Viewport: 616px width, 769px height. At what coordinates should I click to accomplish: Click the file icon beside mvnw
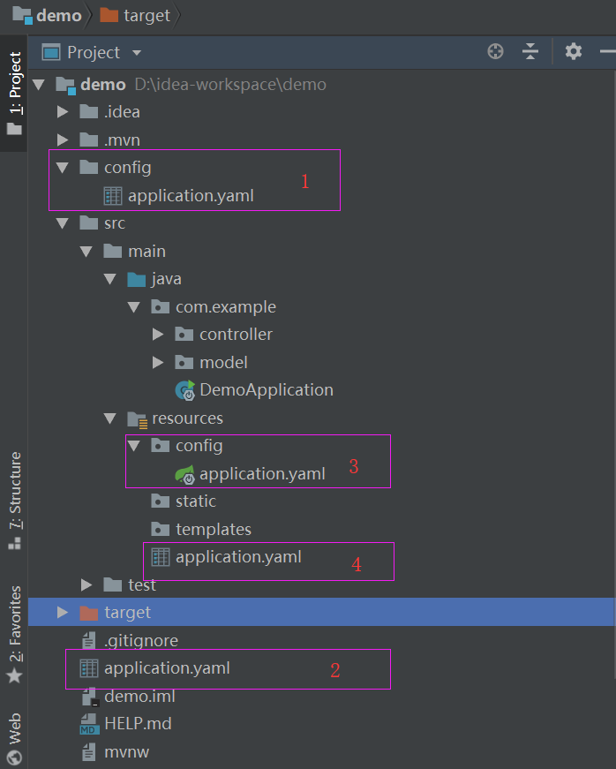tap(87, 751)
